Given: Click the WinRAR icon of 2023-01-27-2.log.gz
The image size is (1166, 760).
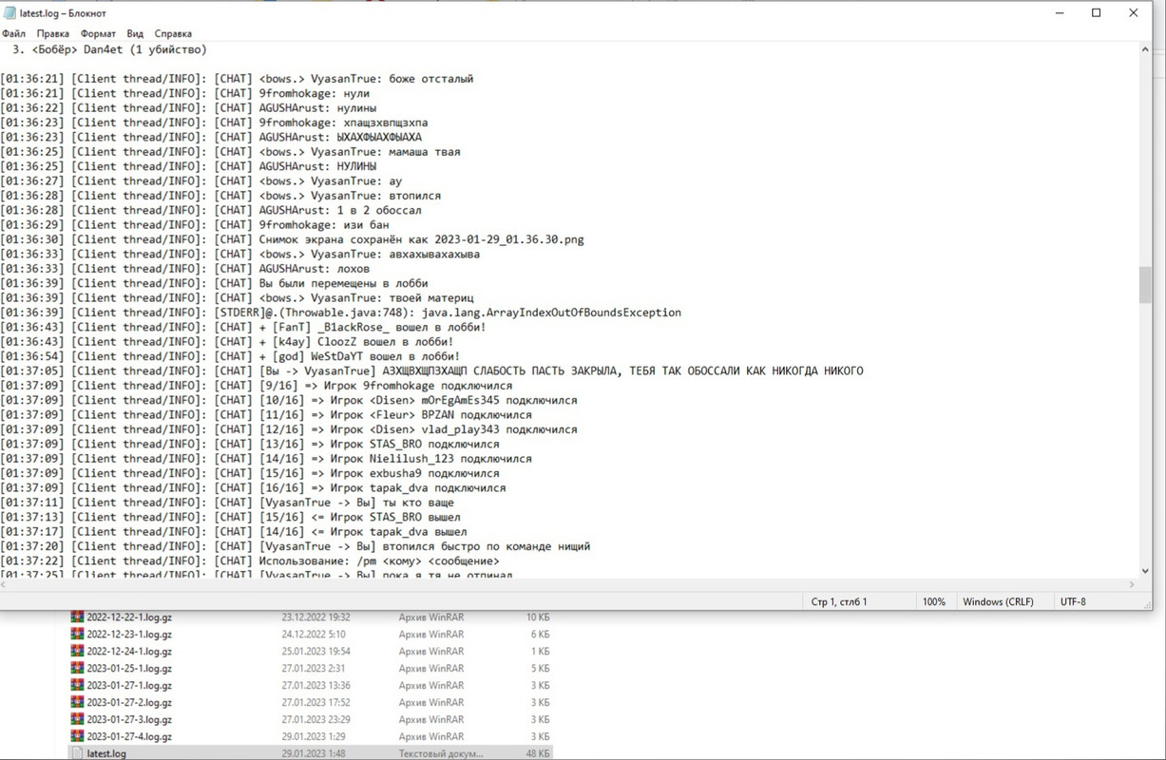Looking at the screenshot, I should coord(77,703).
